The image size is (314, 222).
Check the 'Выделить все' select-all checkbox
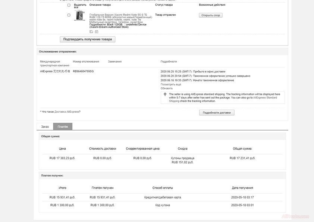pyautogui.click(x=69, y=5)
